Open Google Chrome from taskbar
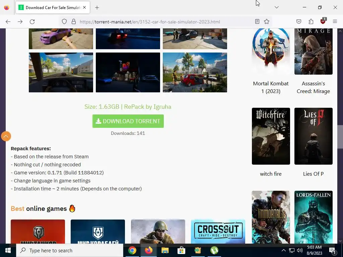343x257 pixels. click(132, 250)
